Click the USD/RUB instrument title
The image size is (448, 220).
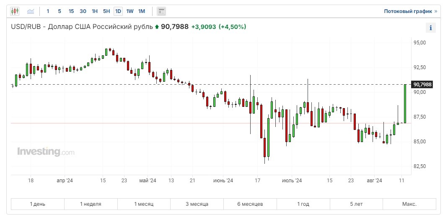pos(82,27)
